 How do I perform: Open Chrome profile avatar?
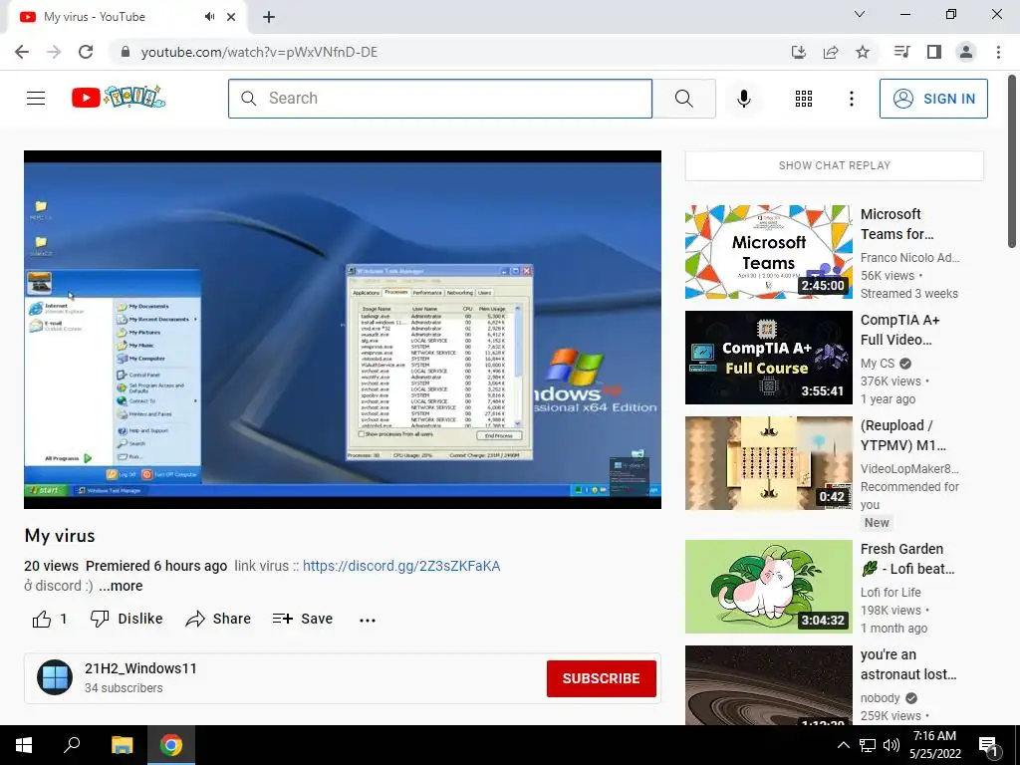coord(966,52)
